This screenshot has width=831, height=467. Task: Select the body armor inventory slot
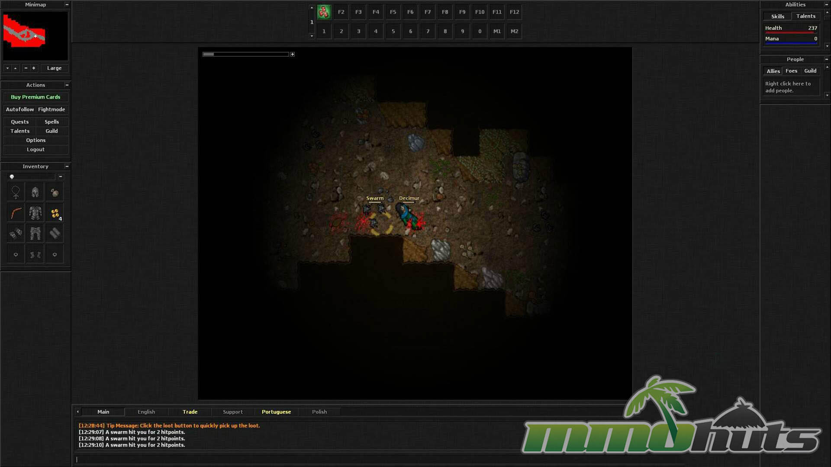pos(35,213)
